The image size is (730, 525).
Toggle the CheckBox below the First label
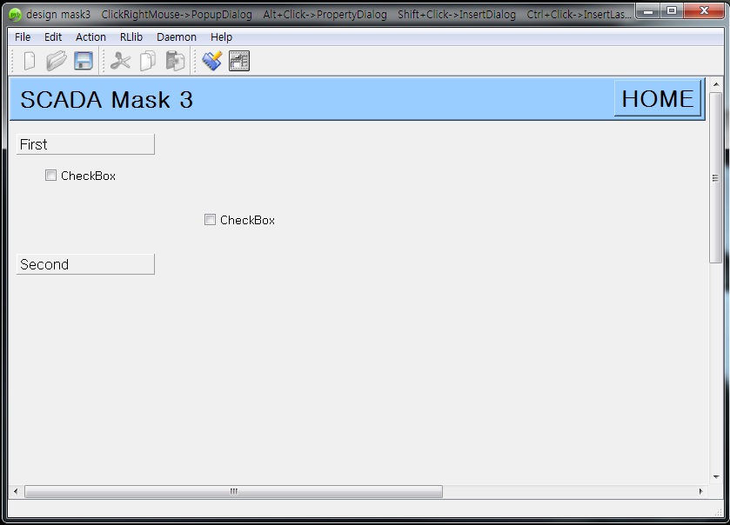point(50,176)
